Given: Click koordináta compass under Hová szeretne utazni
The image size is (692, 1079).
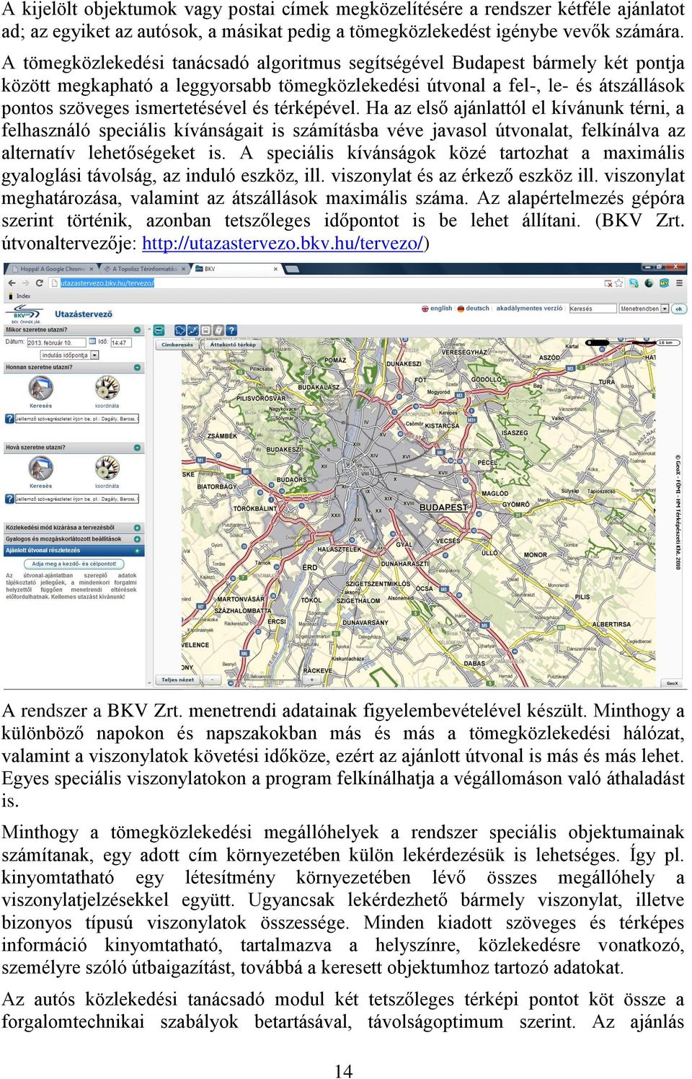Looking at the screenshot, I should [x=107, y=468].
